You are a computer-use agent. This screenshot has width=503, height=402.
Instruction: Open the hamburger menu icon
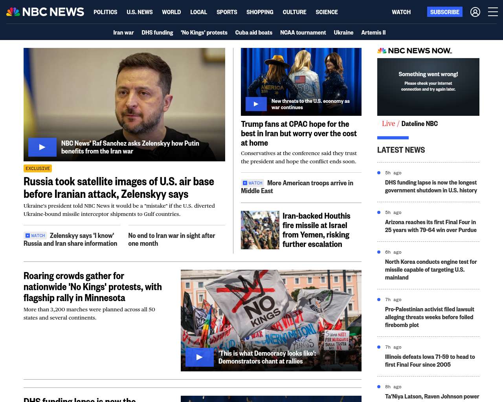click(493, 12)
